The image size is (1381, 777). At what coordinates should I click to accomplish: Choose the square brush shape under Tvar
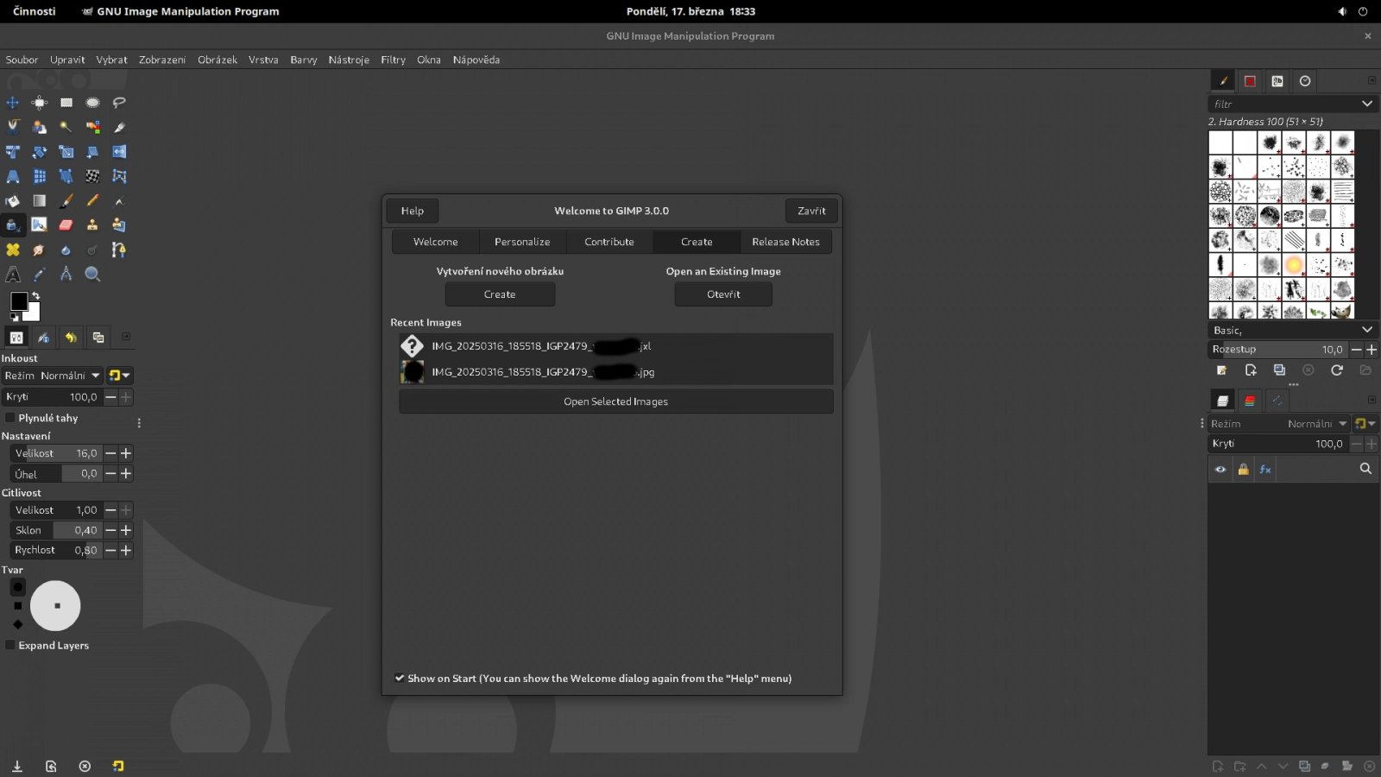pyautogui.click(x=17, y=606)
